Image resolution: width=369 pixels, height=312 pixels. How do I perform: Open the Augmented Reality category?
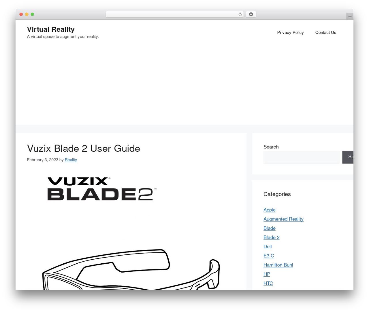[283, 219]
